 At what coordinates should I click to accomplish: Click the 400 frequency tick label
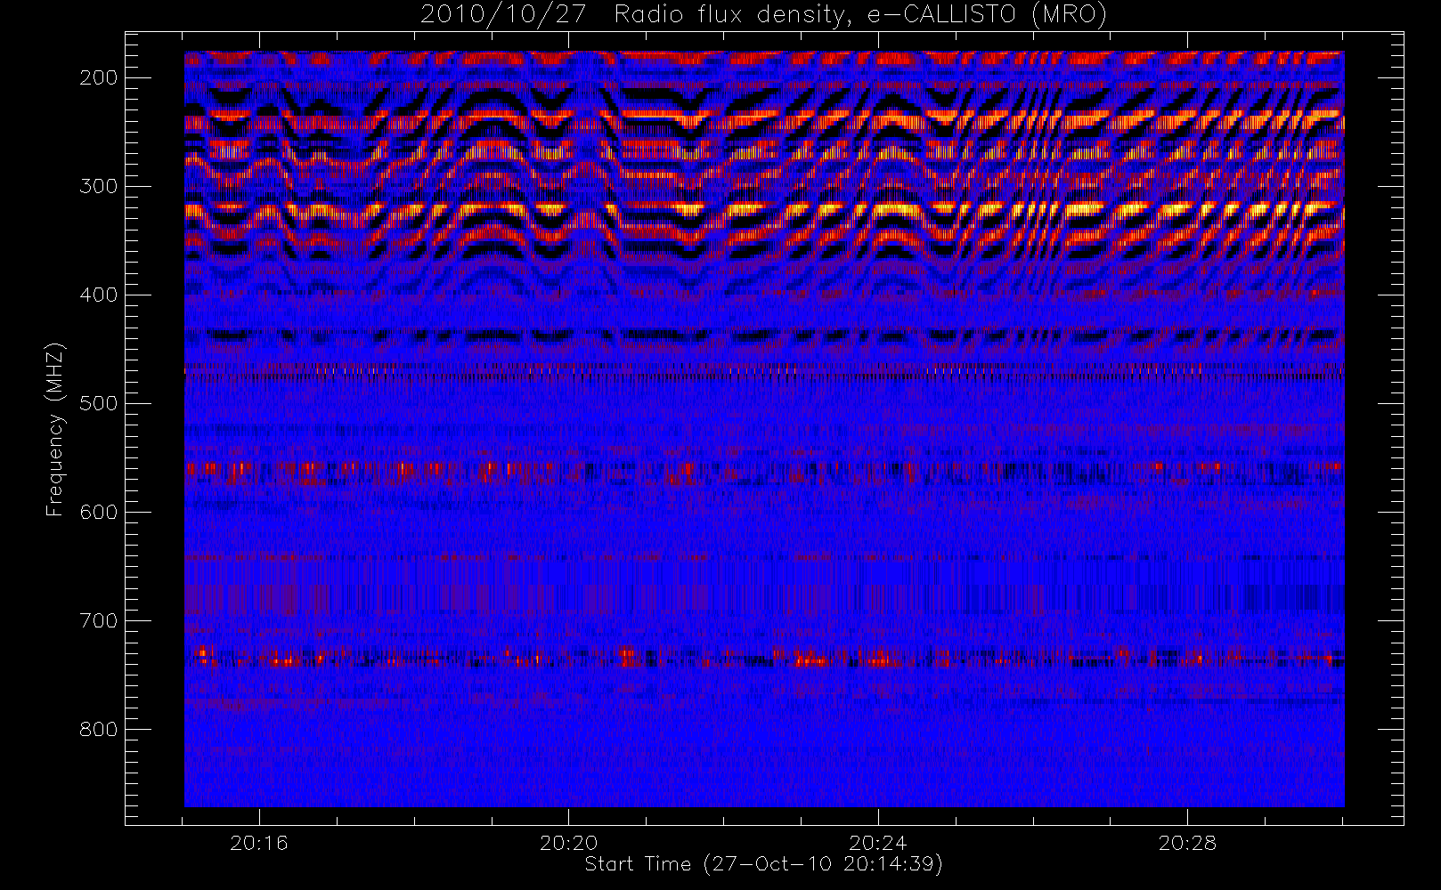click(99, 295)
